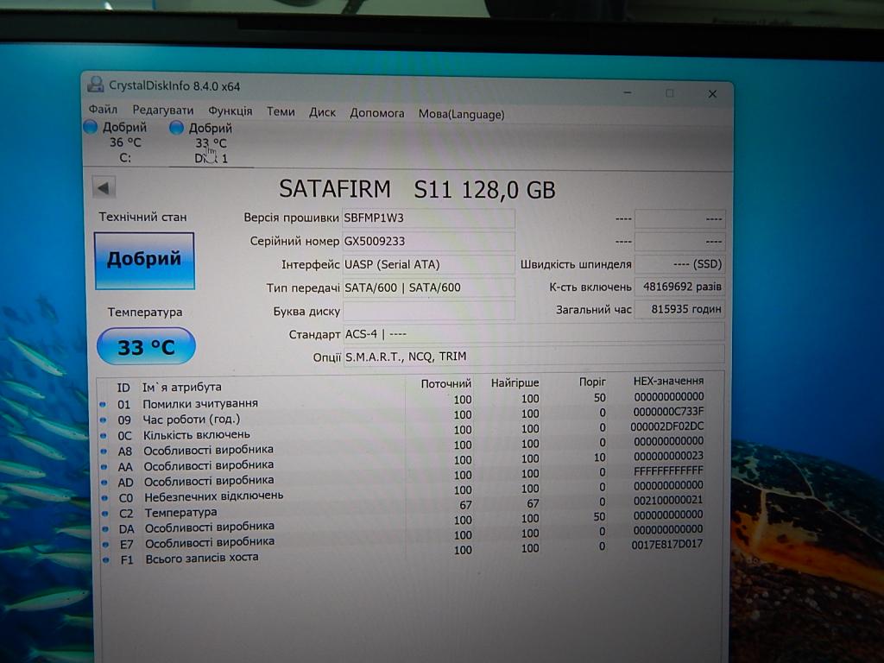This screenshot has width=884, height=663.
Task: Click the empty drive letter field
Action: [x=428, y=311]
